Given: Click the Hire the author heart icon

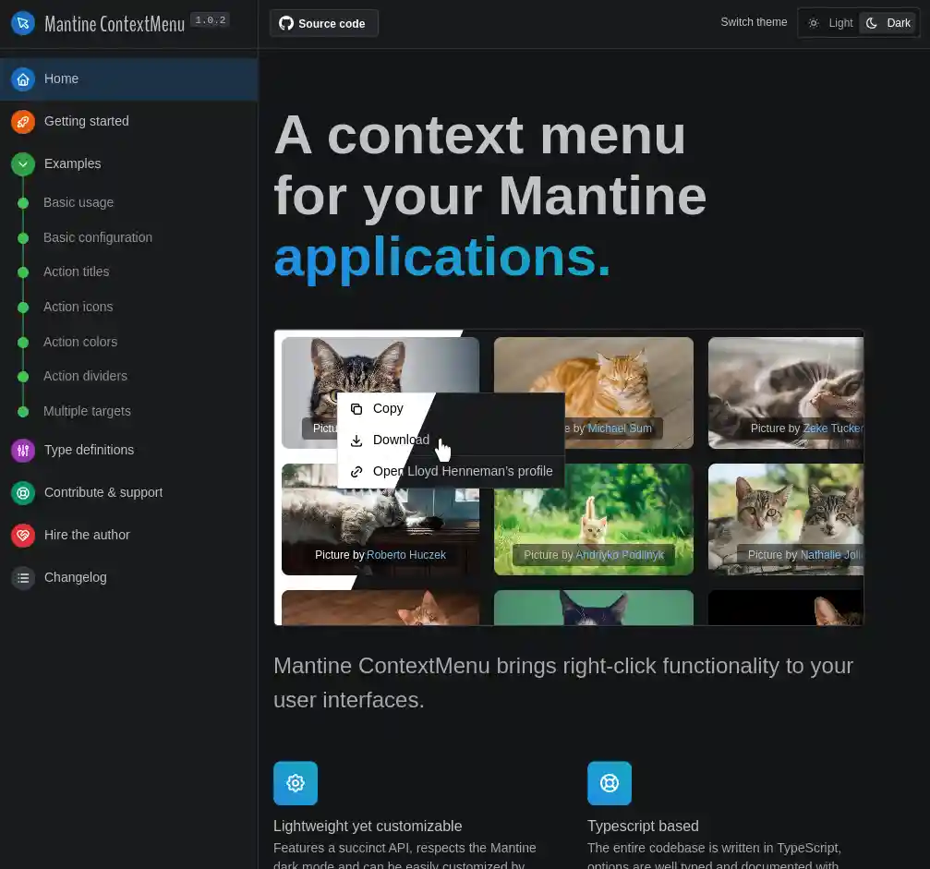Looking at the screenshot, I should (x=22, y=535).
